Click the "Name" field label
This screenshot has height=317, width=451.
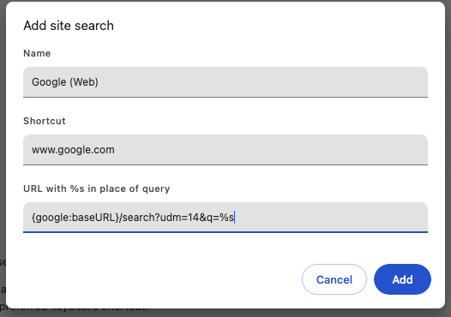point(37,53)
